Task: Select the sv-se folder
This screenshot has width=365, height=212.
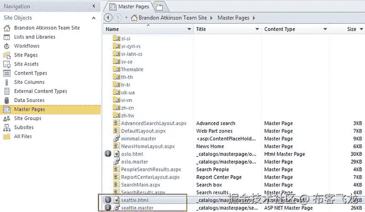Action: [127, 62]
